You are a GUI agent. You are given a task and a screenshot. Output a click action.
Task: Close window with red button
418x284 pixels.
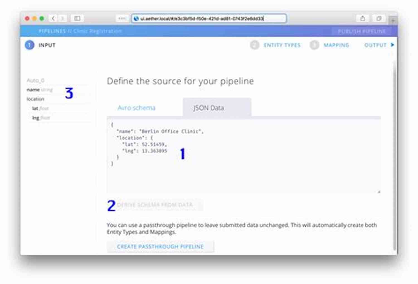(27, 18)
